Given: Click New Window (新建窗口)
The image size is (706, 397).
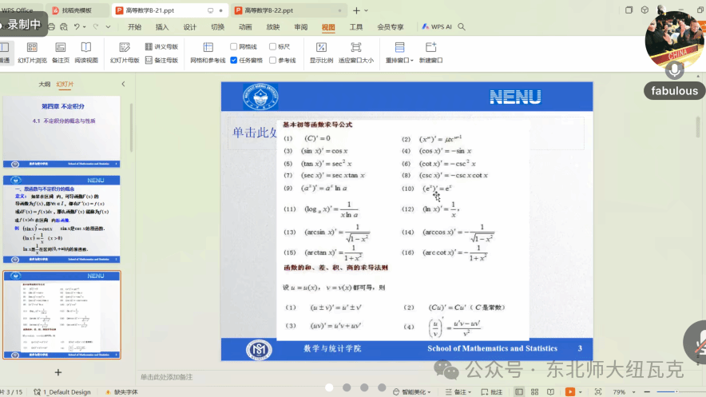Looking at the screenshot, I should point(431,53).
